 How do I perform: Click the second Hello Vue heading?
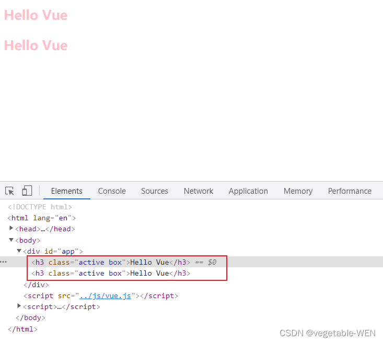pyautogui.click(x=36, y=45)
